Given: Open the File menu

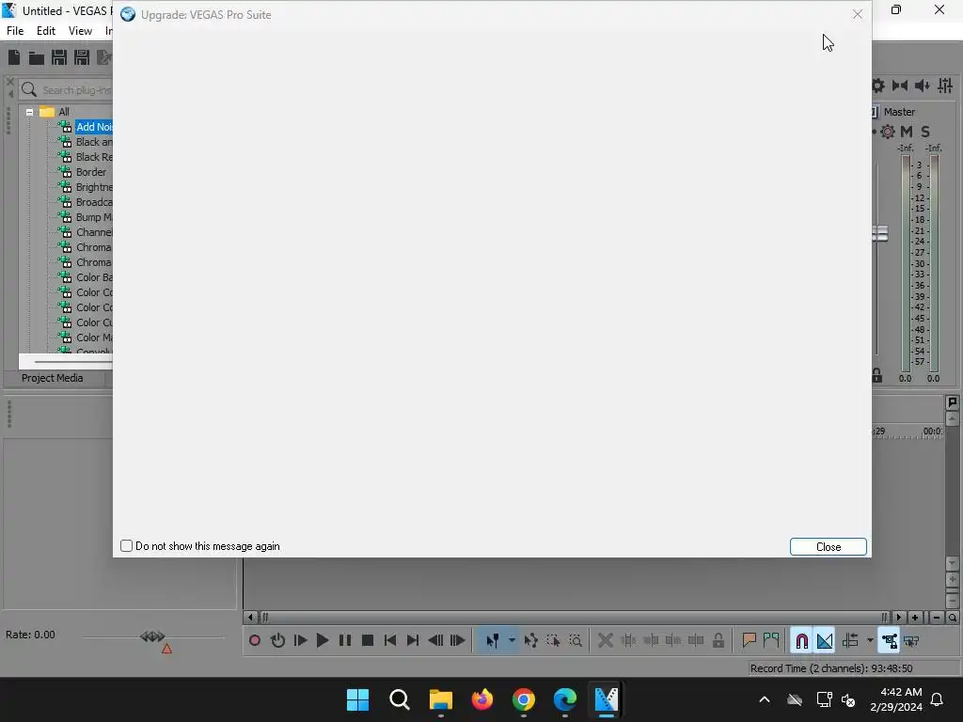Looking at the screenshot, I should 15,31.
